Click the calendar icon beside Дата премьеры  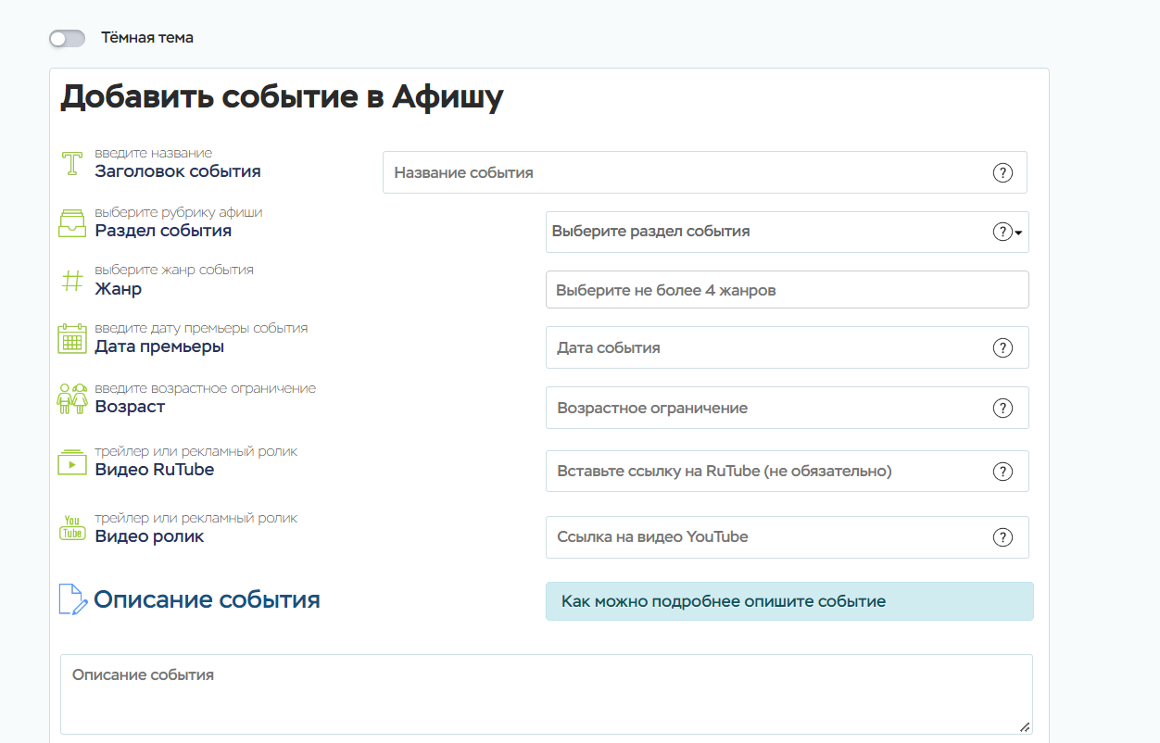pyautogui.click(x=72, y=338)
